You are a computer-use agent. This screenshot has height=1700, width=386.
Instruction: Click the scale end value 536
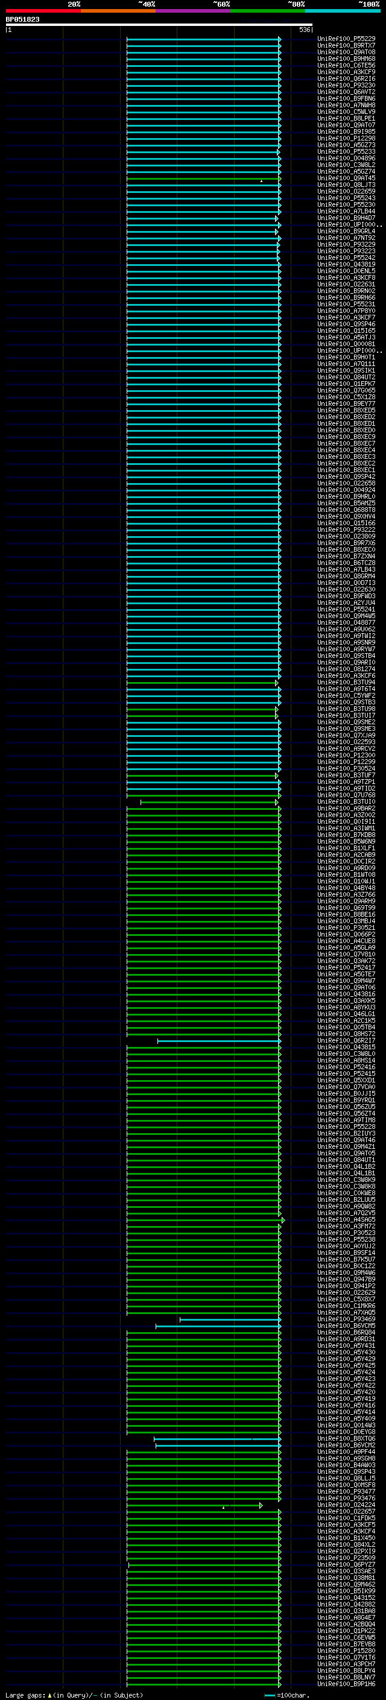305,30
